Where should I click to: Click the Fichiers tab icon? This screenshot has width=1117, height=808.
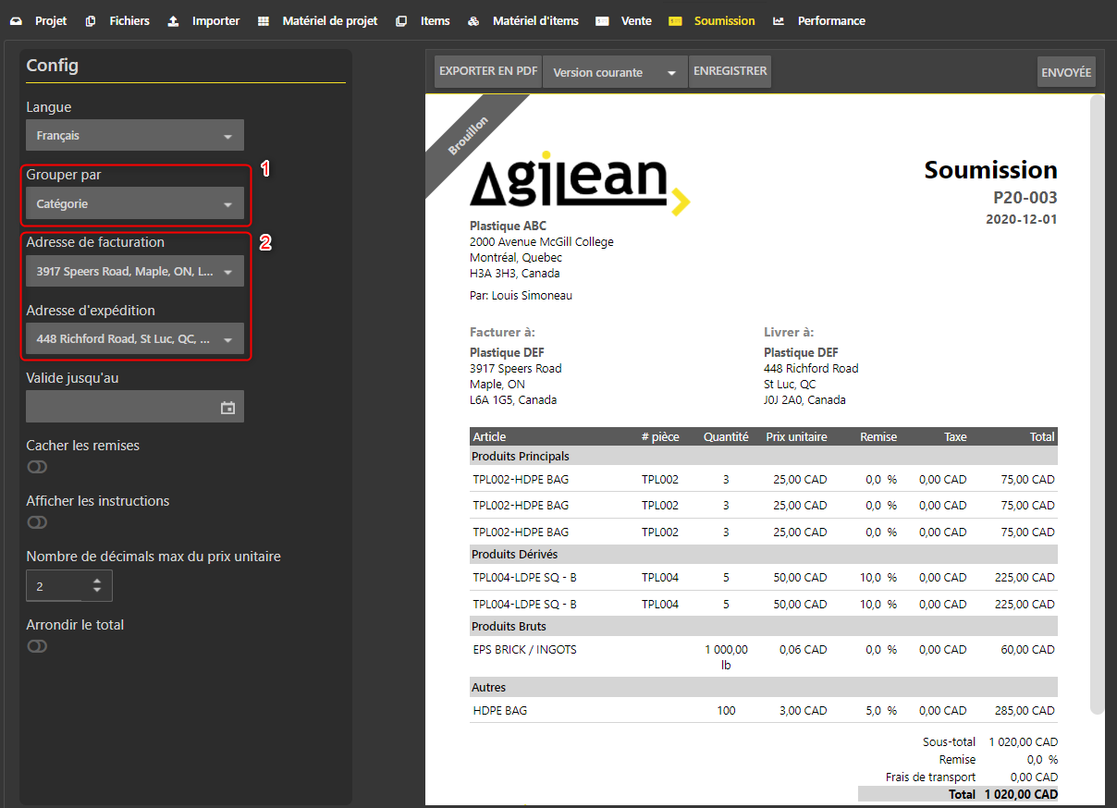(91, 20)
